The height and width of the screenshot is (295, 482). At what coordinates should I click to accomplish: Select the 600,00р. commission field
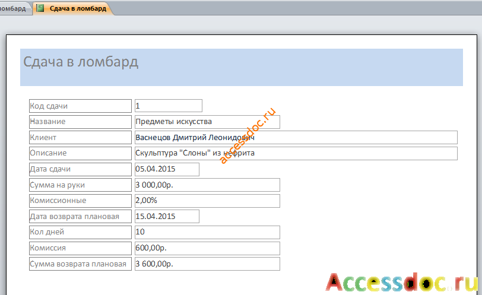208,248
